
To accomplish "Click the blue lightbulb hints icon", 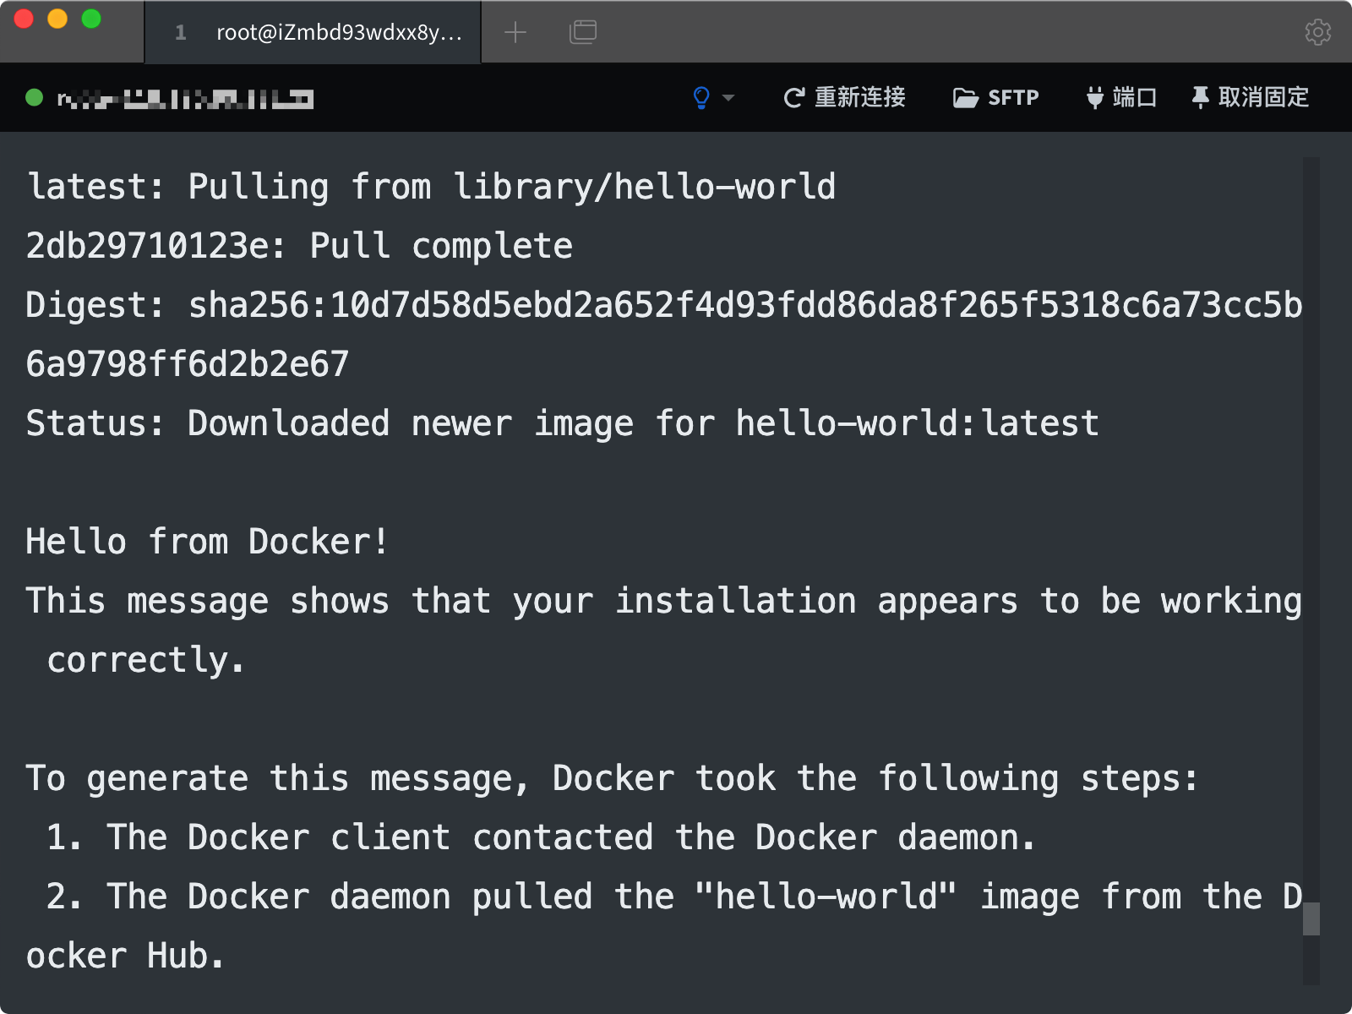I will pyautogui.click(x=701, y=98).
